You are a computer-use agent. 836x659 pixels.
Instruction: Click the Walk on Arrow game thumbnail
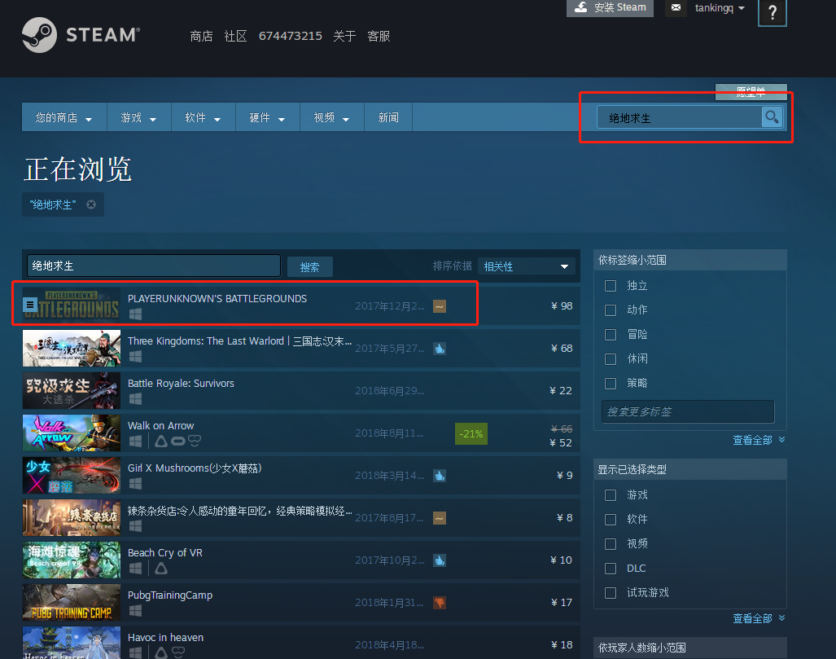[x=72, y=433]
